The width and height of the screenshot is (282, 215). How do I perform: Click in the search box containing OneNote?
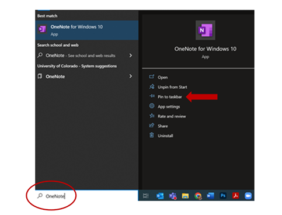click(87, 196)
